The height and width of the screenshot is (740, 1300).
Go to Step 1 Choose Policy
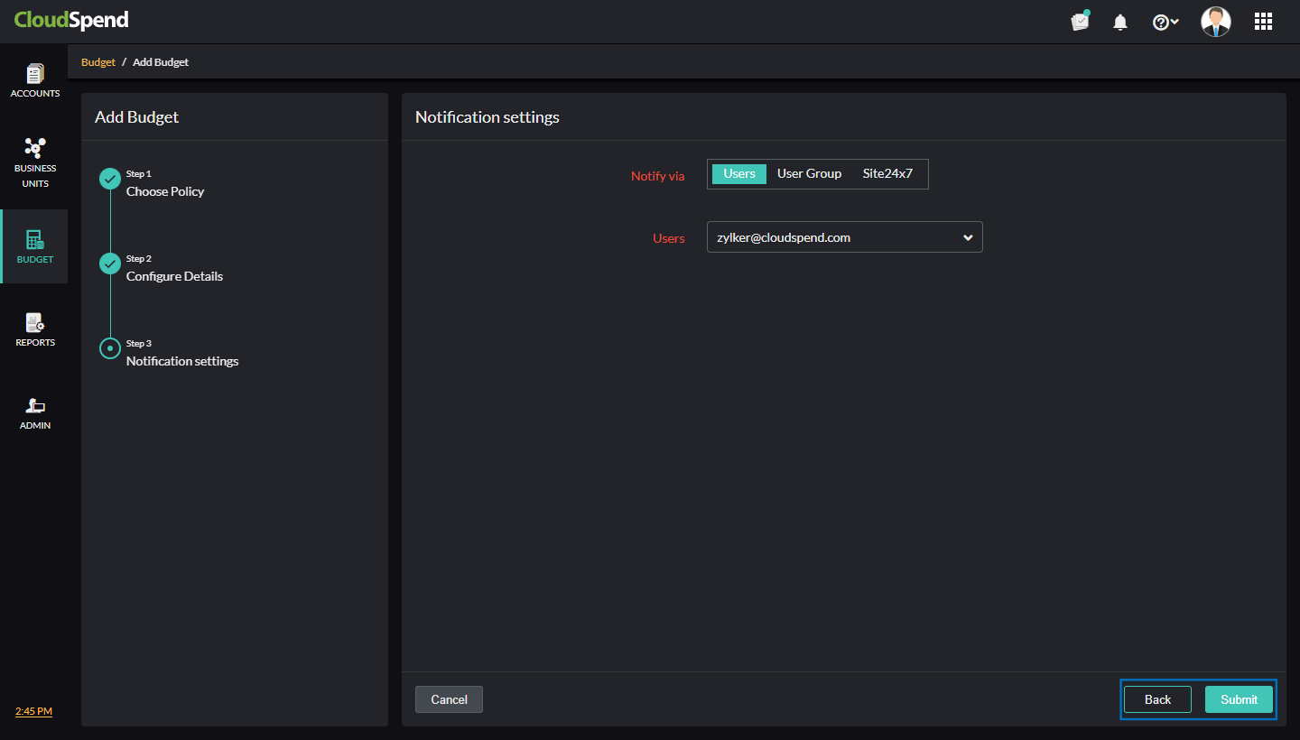pyautogui.click(x=165, y=191)
